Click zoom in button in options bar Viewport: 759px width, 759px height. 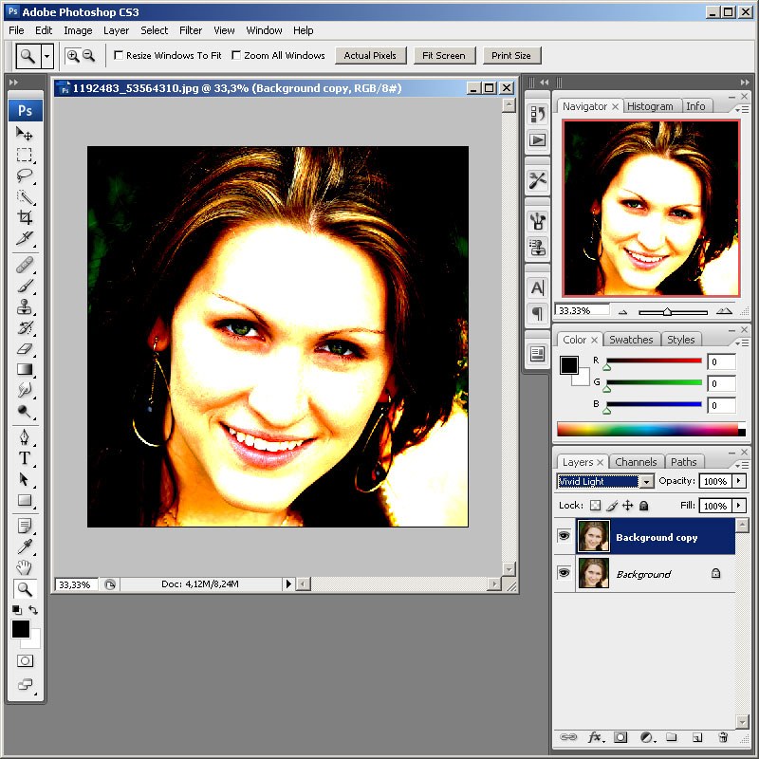(x=73, y=56)
